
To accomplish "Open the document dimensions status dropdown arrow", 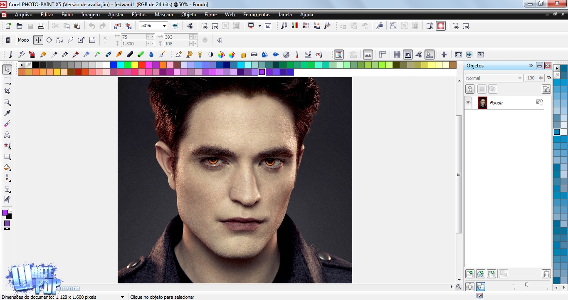I will pos(122,297).
